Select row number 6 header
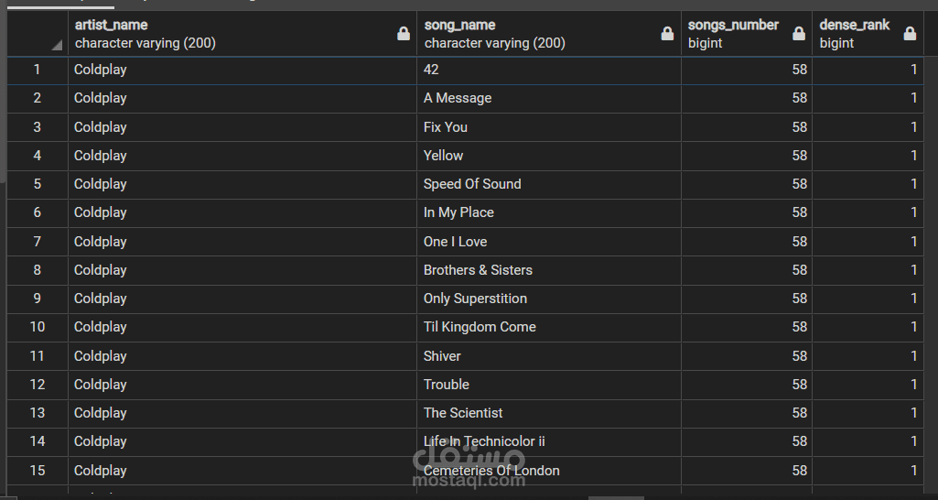The image size is (938, 500). click(x=38, y=212)
